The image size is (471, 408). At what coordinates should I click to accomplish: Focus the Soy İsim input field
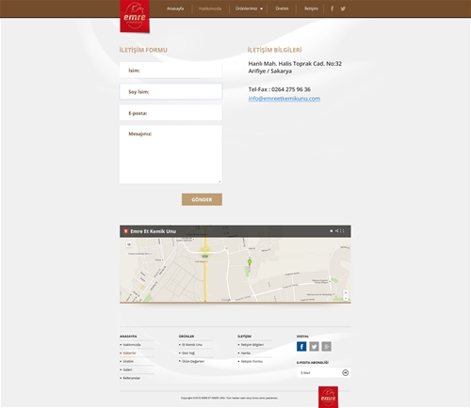(x=171, y=91)
